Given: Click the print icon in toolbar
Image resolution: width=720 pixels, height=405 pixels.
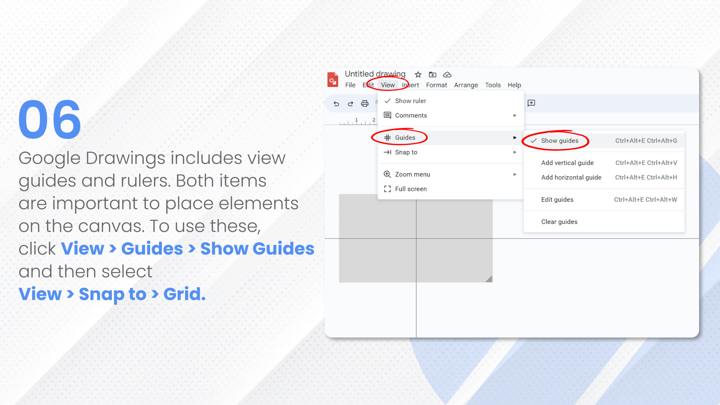Looking at the screenshot, I should [365, 103].
